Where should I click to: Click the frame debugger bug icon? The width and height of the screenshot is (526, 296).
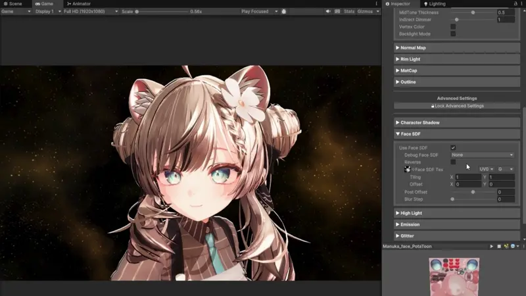pos(284,11)
